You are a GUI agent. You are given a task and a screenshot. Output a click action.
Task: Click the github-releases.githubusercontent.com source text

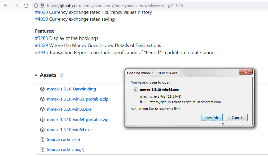pyautogui.click(x=185, y=102)
